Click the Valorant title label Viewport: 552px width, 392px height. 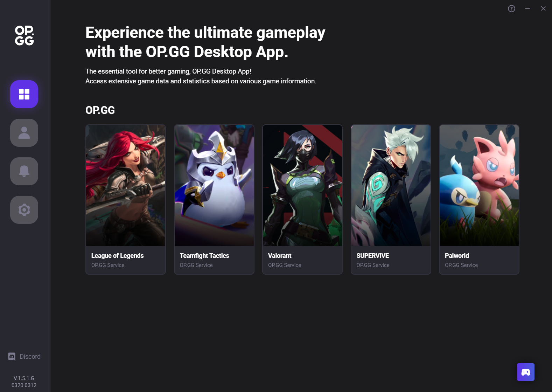(x=280, y=256)
